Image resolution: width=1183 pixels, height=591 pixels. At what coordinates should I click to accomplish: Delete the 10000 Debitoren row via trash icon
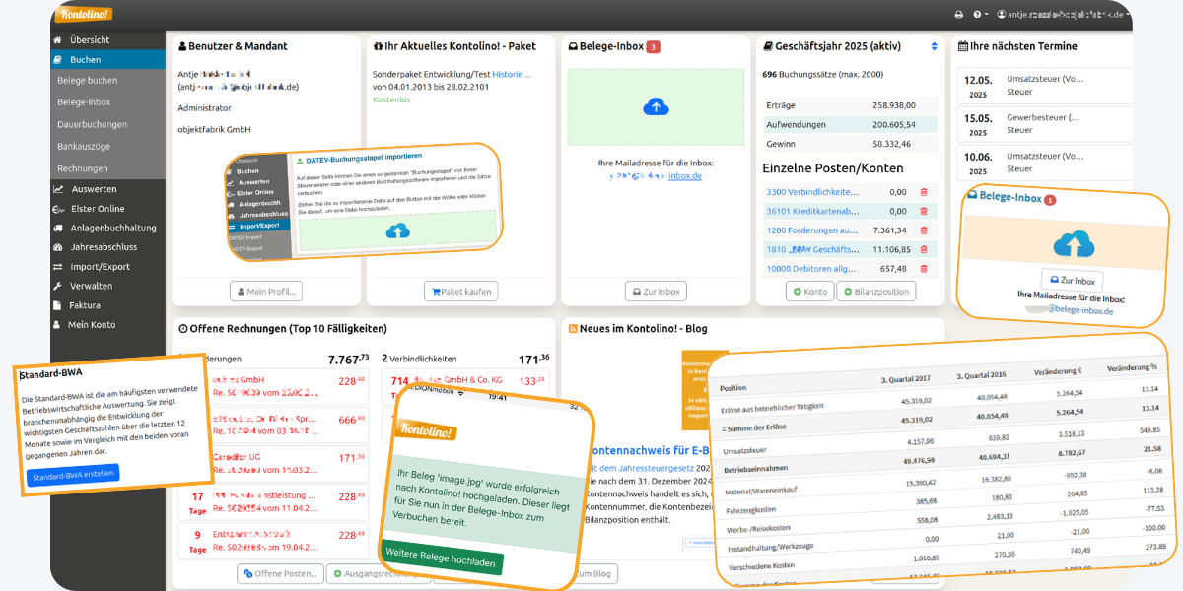click(924, 269)
